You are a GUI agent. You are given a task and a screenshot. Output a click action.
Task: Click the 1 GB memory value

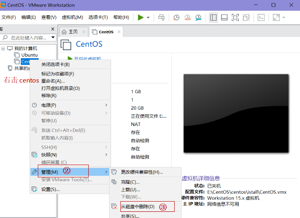coord(136,92)
